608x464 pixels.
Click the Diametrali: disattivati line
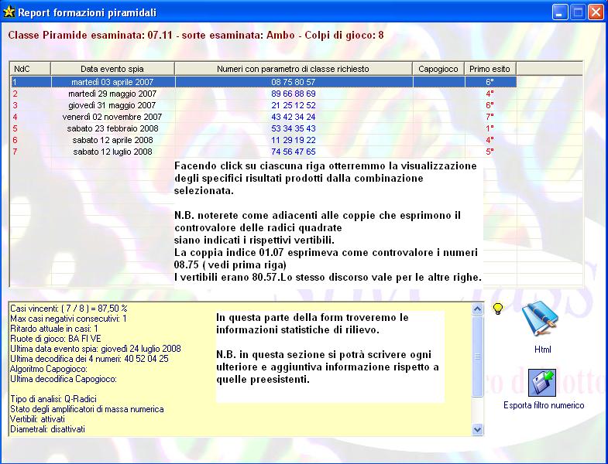tap(47, 429)
